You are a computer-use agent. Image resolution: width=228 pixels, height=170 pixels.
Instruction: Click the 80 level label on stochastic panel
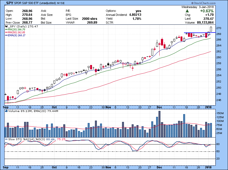(218, 144)
